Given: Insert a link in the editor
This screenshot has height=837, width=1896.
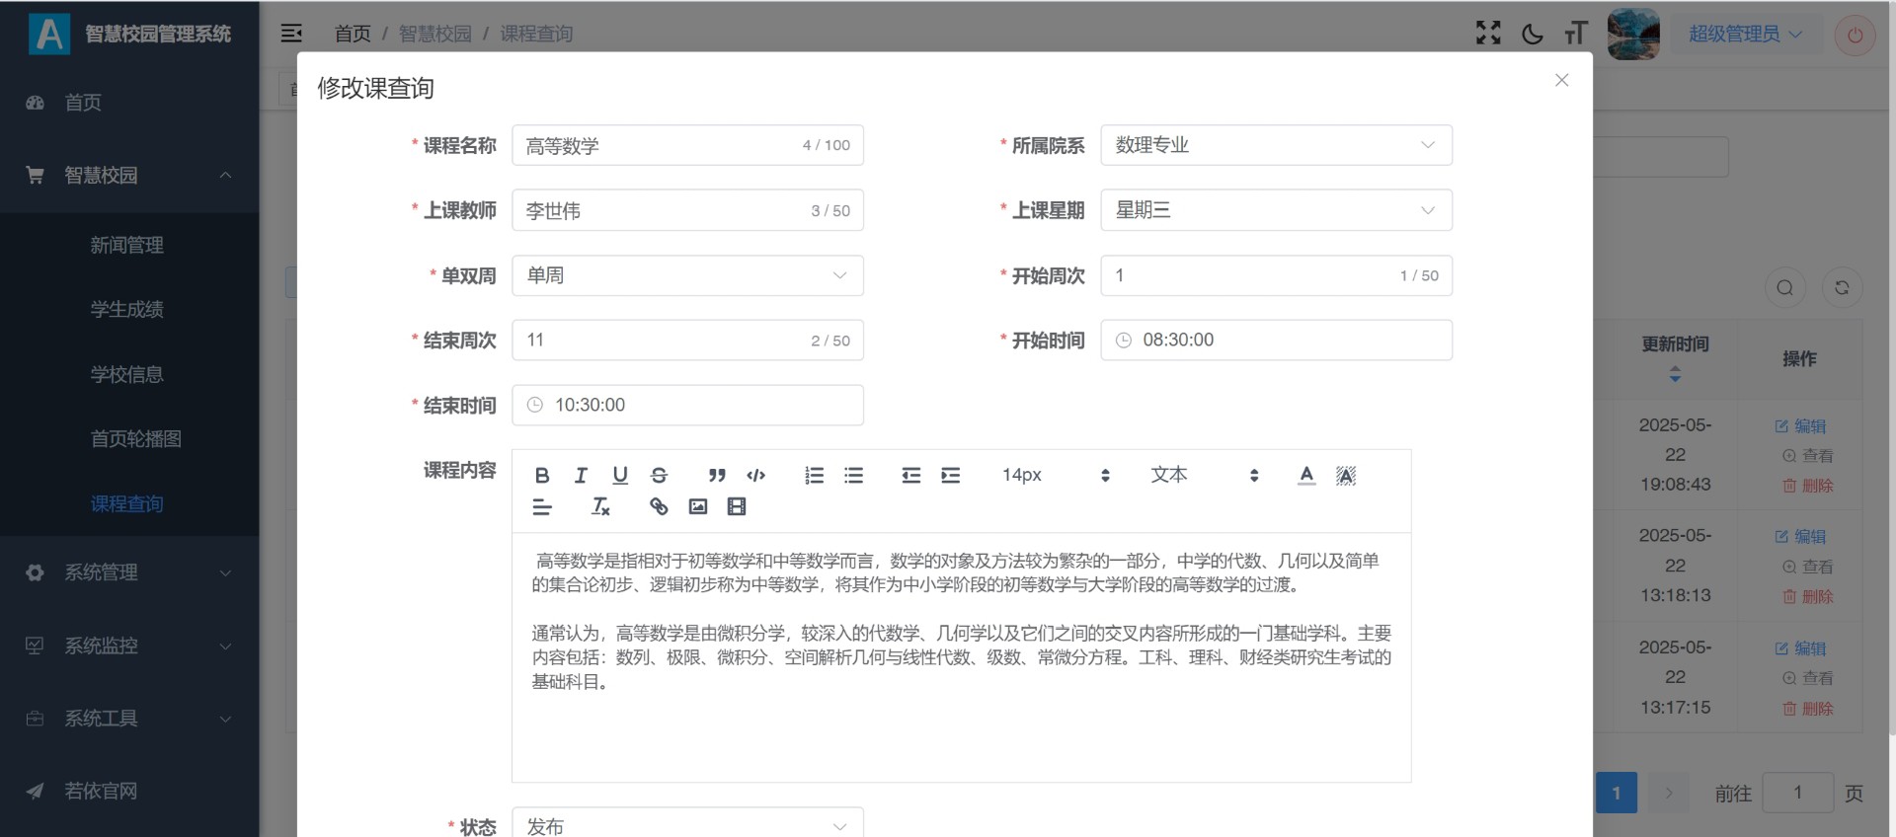Looking at the screenshot, I should (x=659, y=507).
